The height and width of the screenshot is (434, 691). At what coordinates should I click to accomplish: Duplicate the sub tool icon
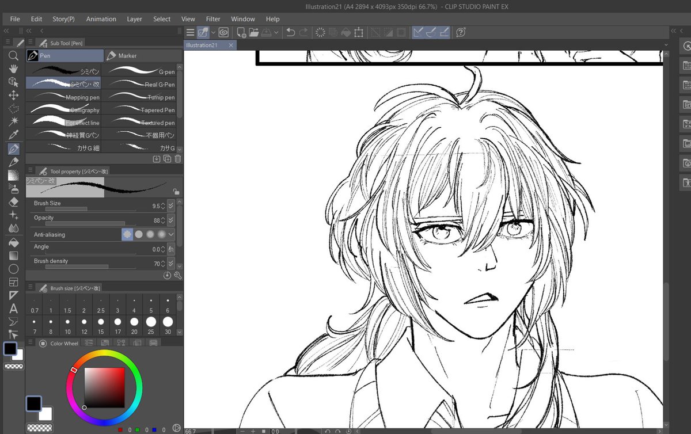click(x=167, y=159)
